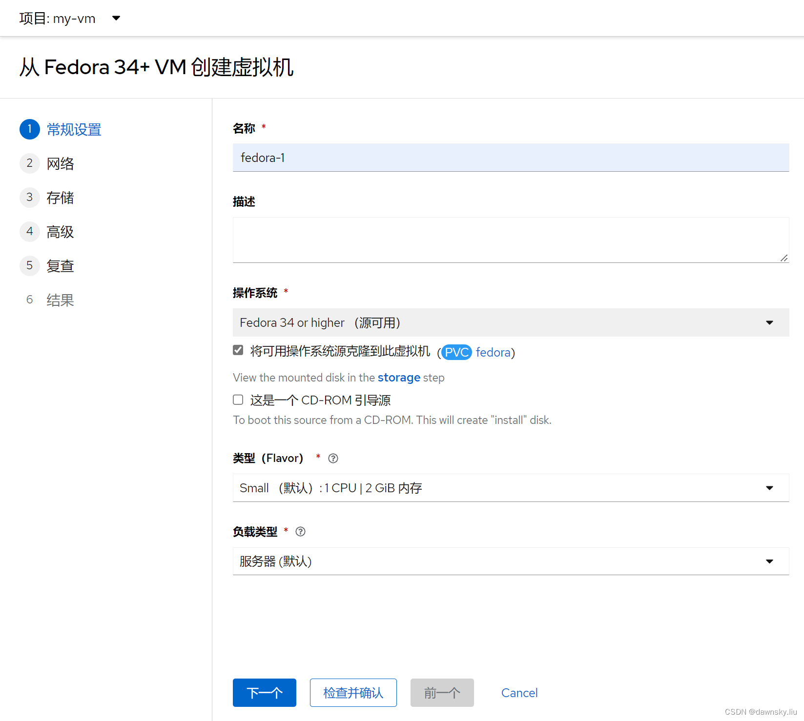Switch to the 网络 step
The width and height of the screenshot is (804, 721).
[61, 163]
